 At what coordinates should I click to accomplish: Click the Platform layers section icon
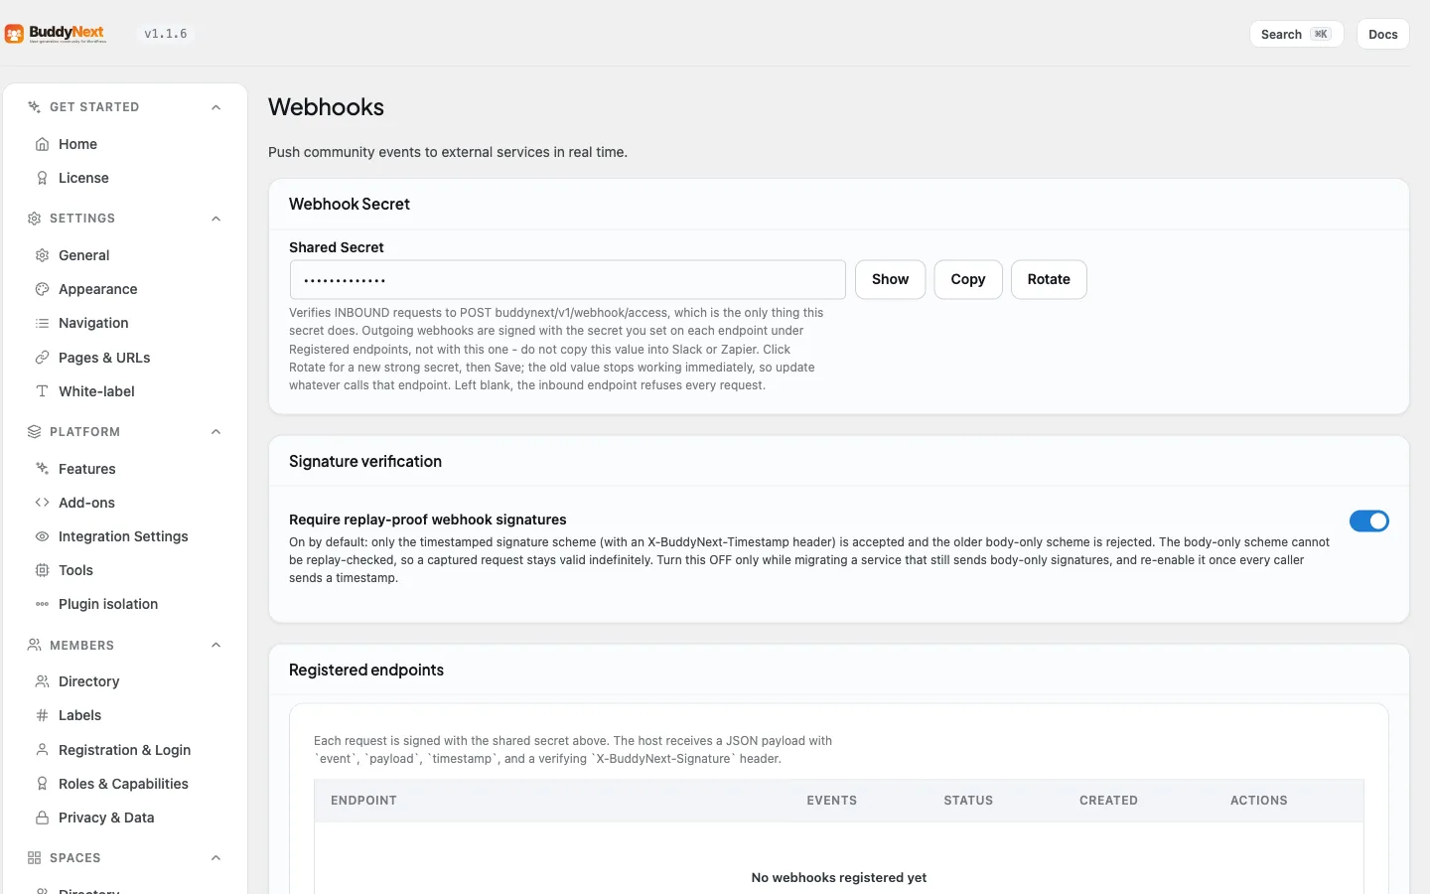point(34,432)
